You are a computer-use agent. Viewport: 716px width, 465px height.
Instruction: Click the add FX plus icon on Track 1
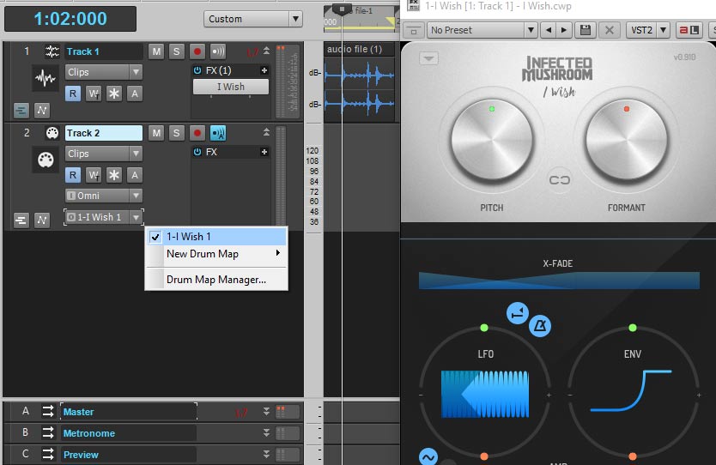[264, 70]
